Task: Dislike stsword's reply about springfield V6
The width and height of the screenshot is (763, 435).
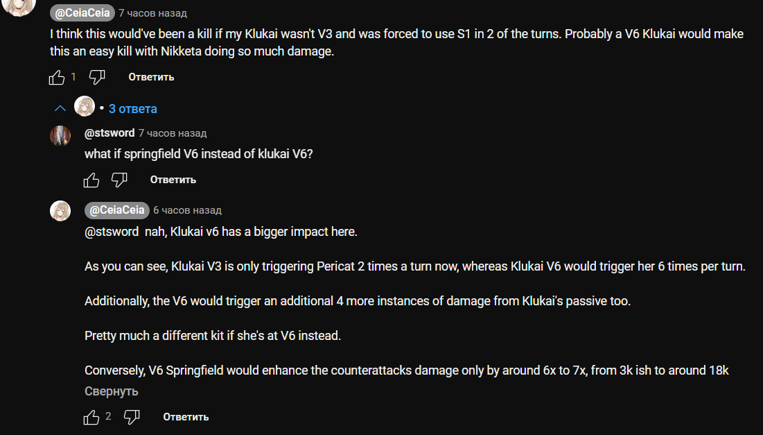Action: click(x=119, y=180)
